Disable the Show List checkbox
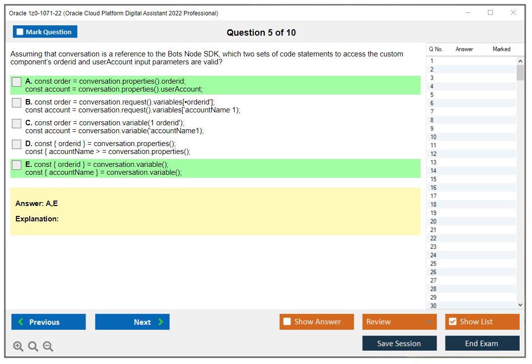Viewport: 532px width, 364px height. coord(453,322)
